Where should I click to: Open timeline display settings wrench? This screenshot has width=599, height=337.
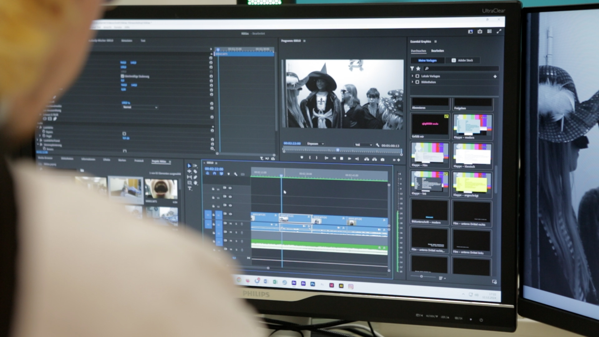pos(236,174)
